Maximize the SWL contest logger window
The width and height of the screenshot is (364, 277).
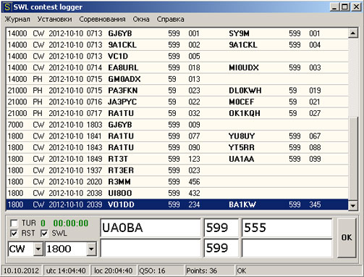[x=345, y=7]
